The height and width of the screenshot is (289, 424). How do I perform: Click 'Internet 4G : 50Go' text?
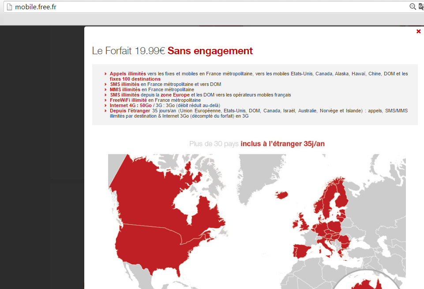[x=131, y=105]
